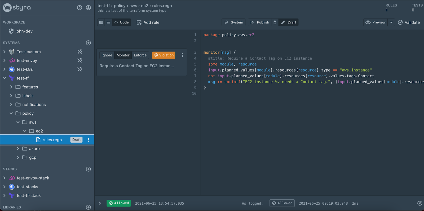Expand the azure folder
This screenshot has width=424, height=211.
(18, 149)
